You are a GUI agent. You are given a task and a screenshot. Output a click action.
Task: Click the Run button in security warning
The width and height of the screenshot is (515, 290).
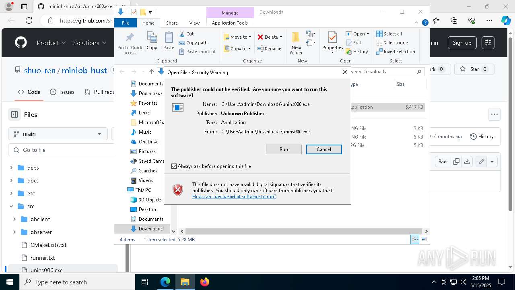click(x=284, y=149)
